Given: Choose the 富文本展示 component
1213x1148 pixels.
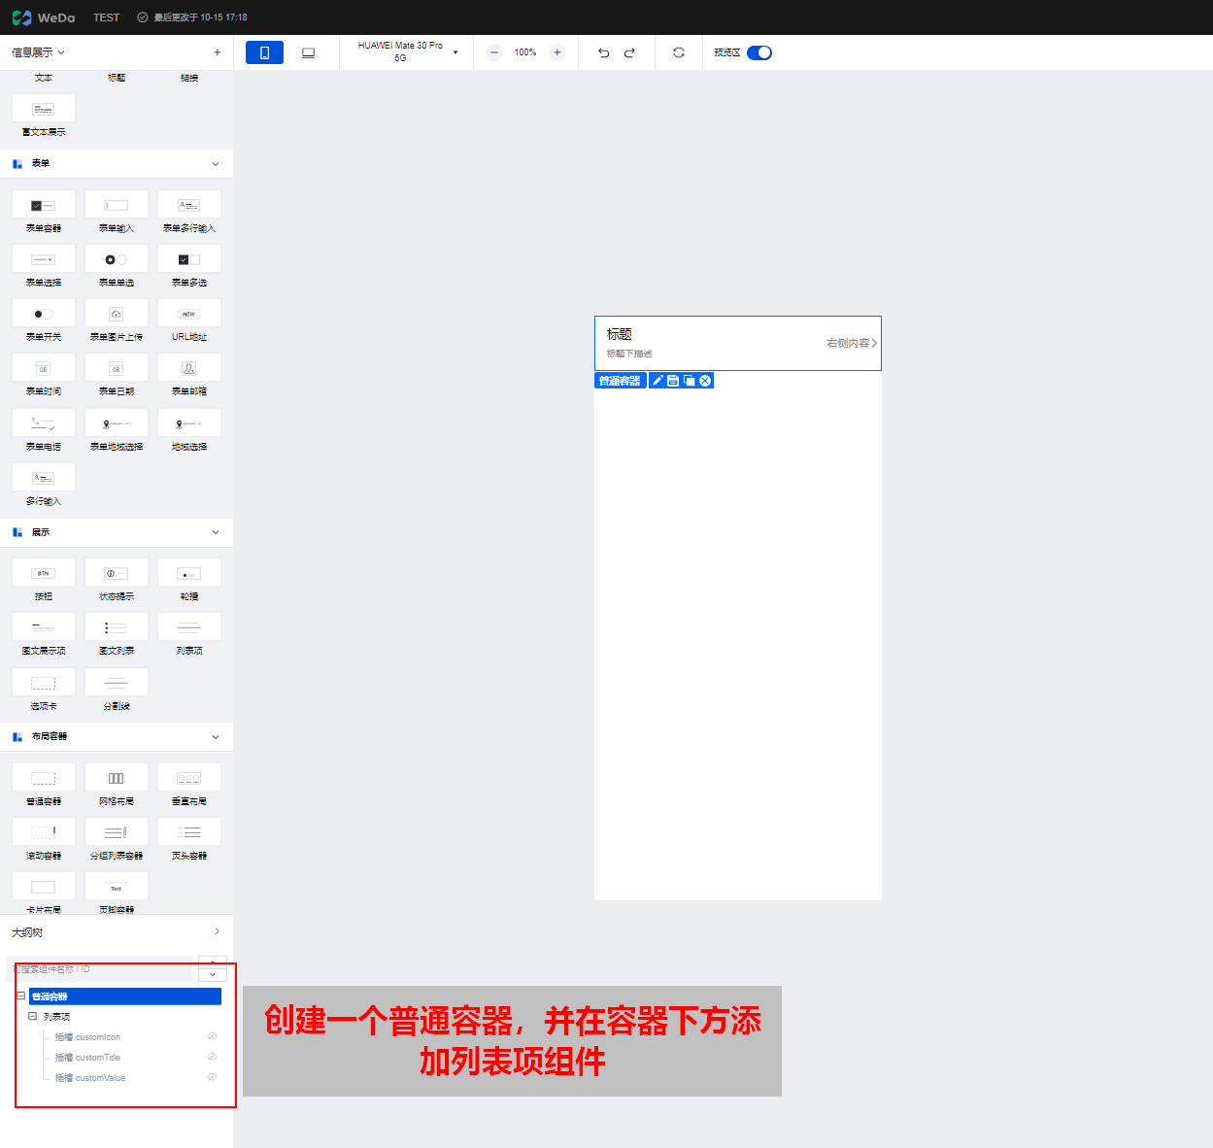Looking at the screenshot, I should click(x=44, y=109).
